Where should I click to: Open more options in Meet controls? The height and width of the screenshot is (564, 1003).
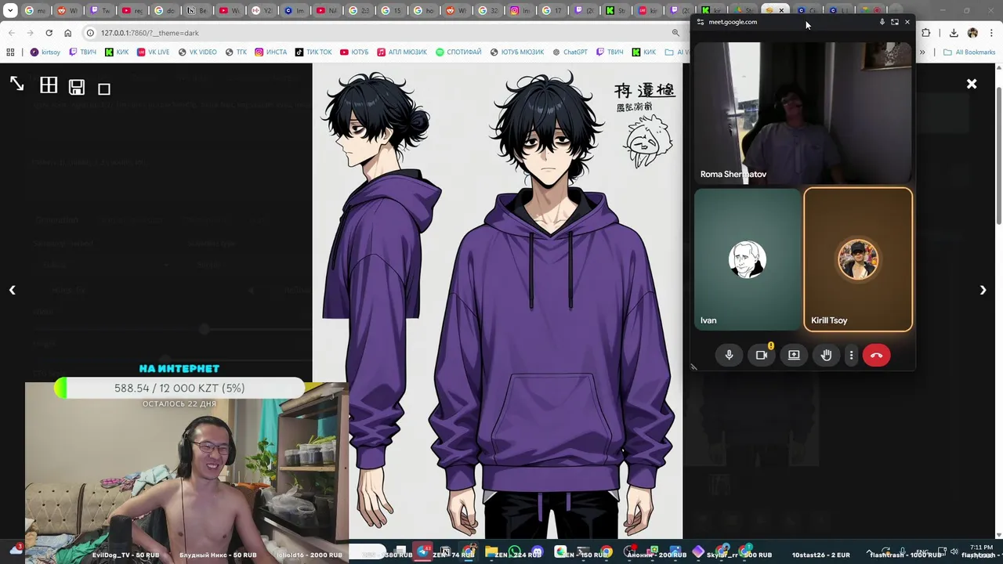pos(851,355)
